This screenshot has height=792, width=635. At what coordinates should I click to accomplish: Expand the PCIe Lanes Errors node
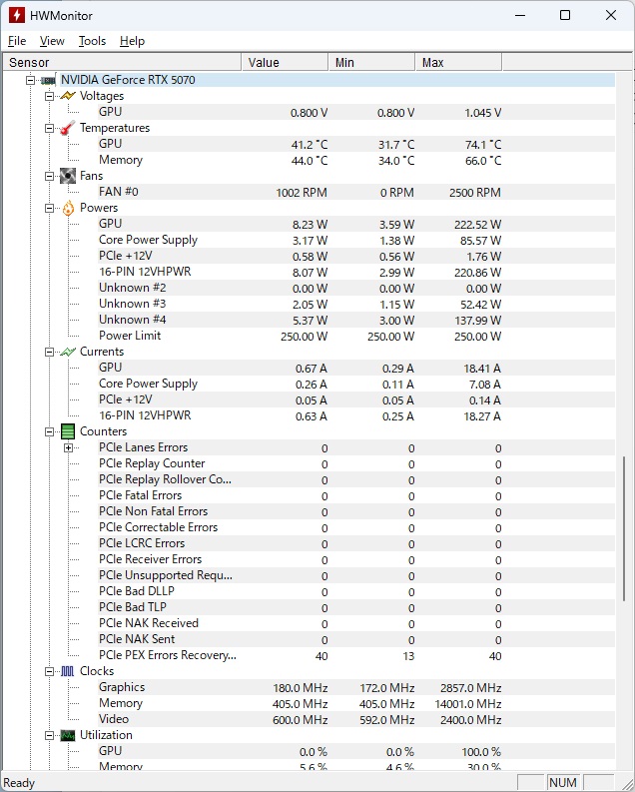click(68, 447)
